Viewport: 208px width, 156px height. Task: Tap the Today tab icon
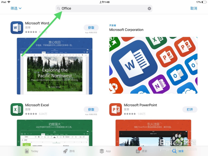point(27,151)
